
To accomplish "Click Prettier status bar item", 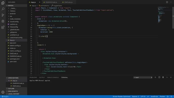I will (162, 97).
